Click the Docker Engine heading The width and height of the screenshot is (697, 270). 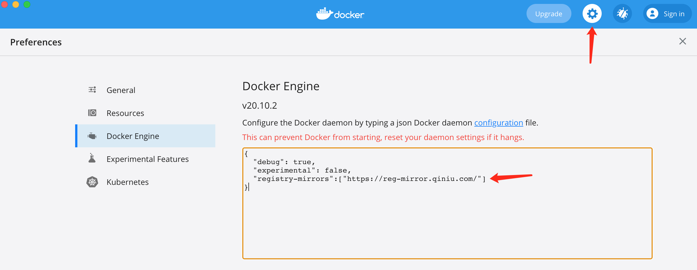281,86
